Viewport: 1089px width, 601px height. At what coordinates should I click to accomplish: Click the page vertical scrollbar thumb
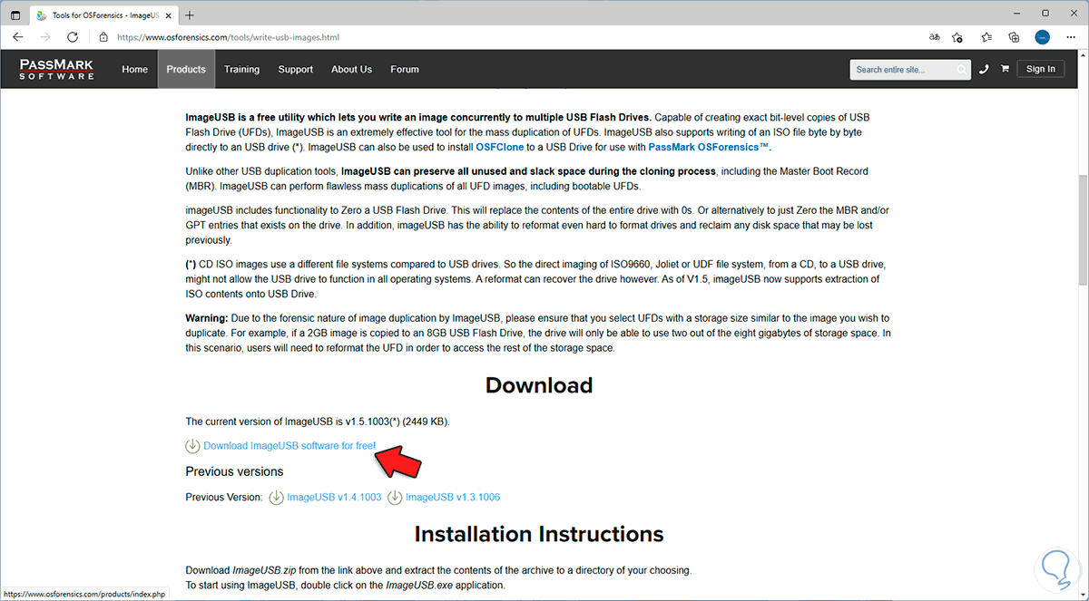click(x=1082, y=228)
